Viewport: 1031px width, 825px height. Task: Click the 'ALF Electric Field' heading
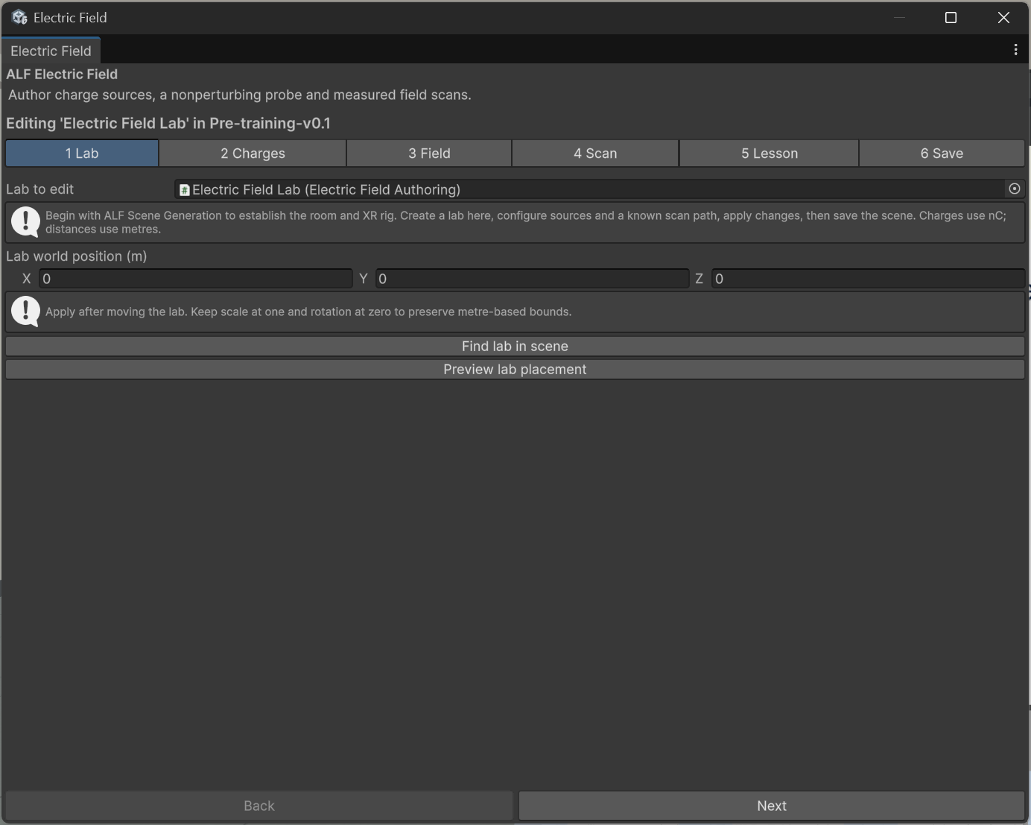(62, 75)
